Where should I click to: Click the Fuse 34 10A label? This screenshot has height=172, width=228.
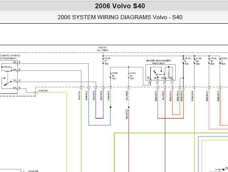click(x=133, y=76)
